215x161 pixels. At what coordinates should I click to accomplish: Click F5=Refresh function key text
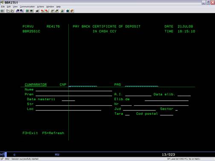[53, 133]
